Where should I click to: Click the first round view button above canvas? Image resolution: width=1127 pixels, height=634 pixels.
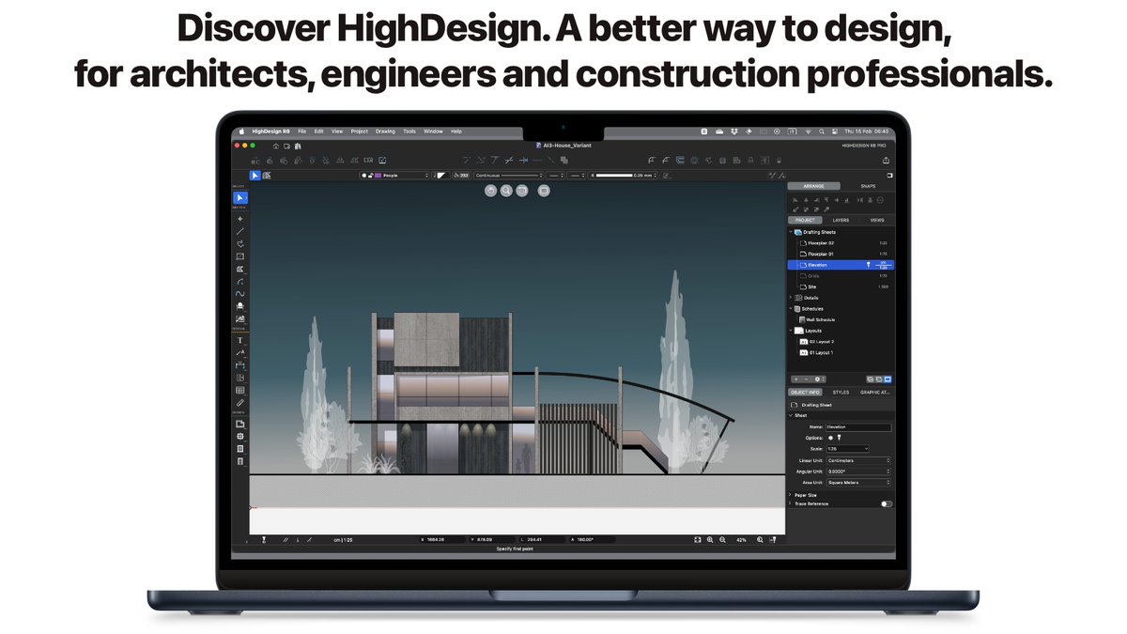[490, 191]
